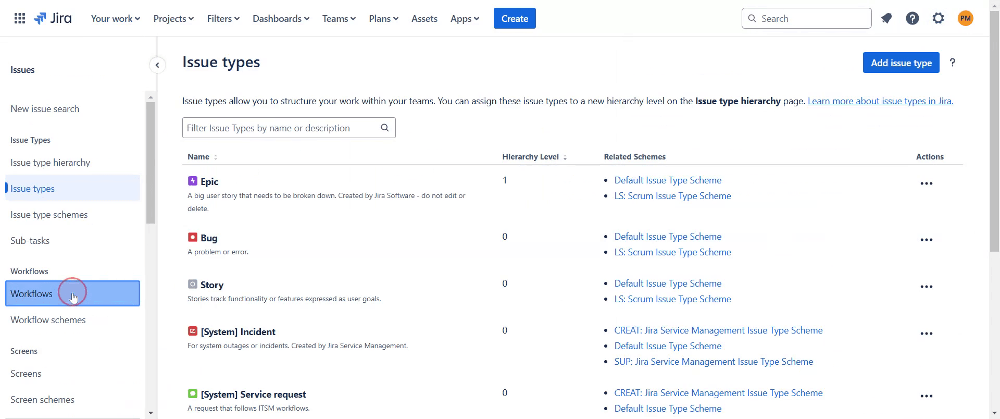The height and width of the screenshot is (419, 1000).
Task: Expand the Your work dropdown
Action: click(x=115, y=19)
